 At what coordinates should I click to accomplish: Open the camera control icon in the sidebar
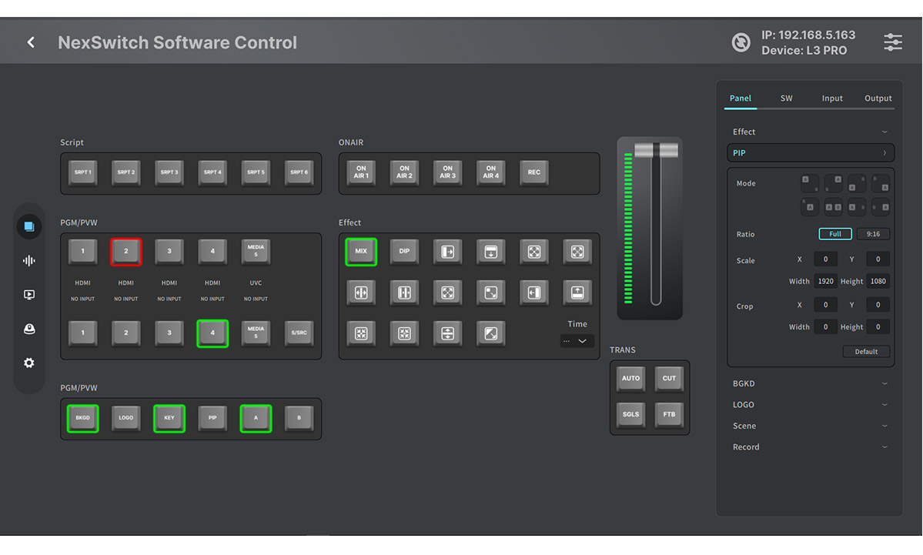[28, 329]
